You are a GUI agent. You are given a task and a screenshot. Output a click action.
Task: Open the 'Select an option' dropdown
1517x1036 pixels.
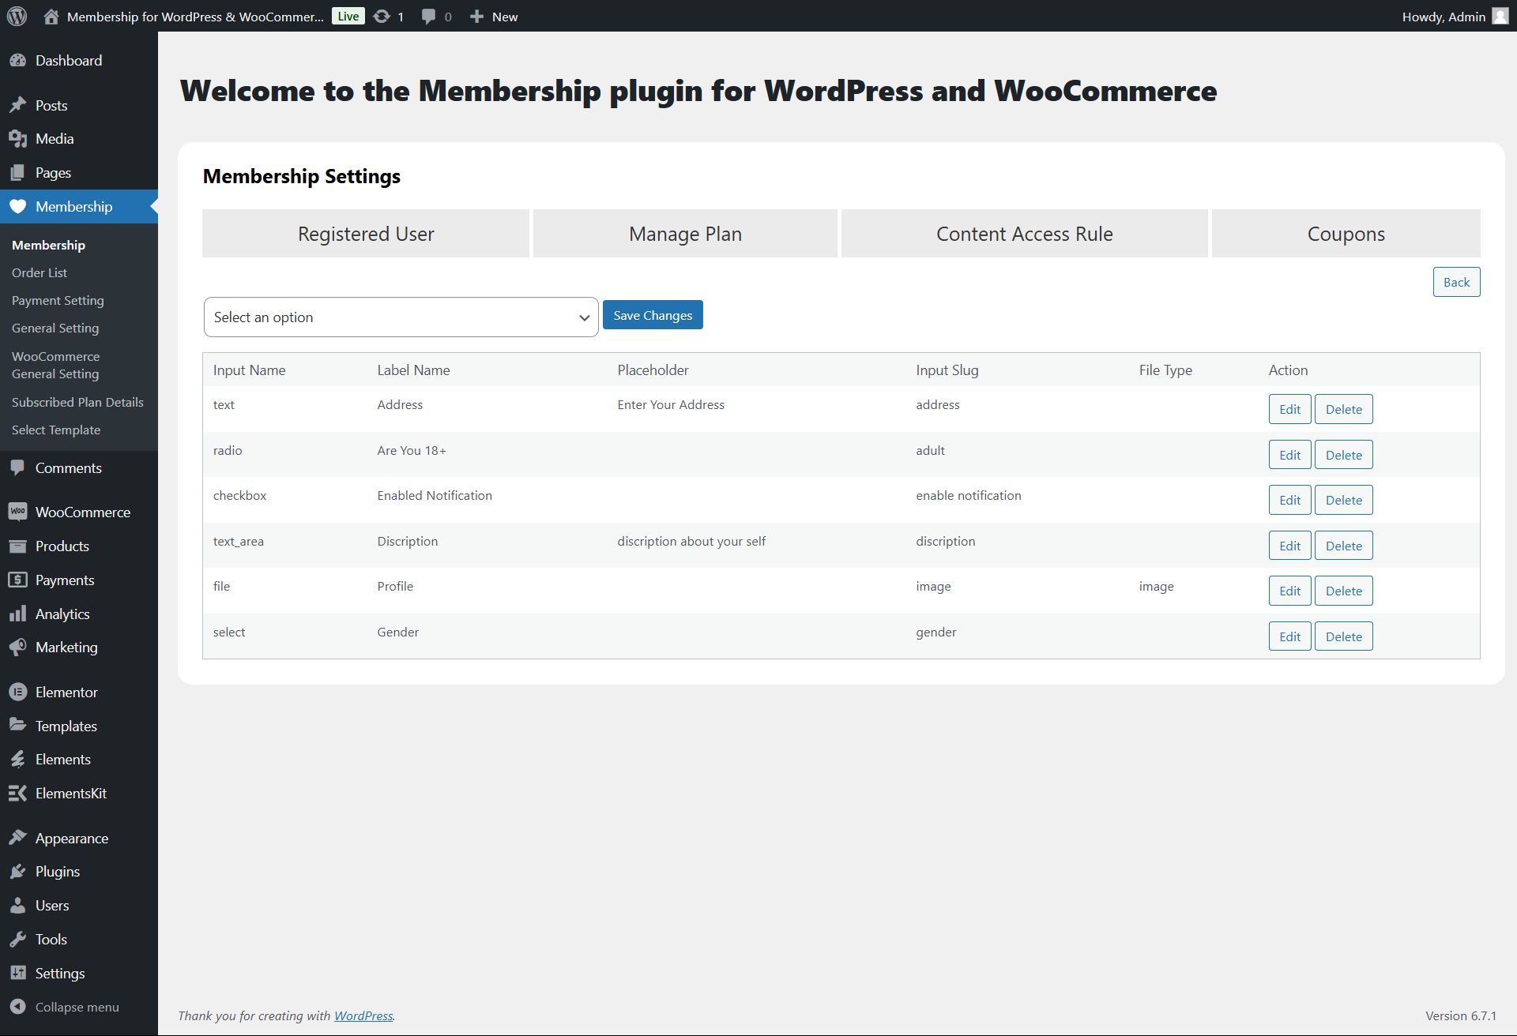click(x=401, y=317)
